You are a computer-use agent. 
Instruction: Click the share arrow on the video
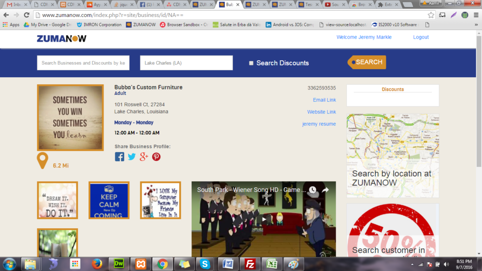click(325, 190)
